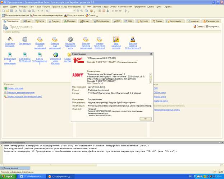The image size is (224, 179).
Task: Open Регламентированные отчеты link
Action: pos(167,110)
